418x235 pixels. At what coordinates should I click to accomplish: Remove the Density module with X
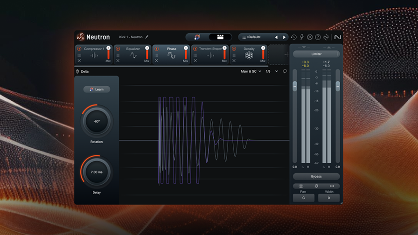click(234, 61)
